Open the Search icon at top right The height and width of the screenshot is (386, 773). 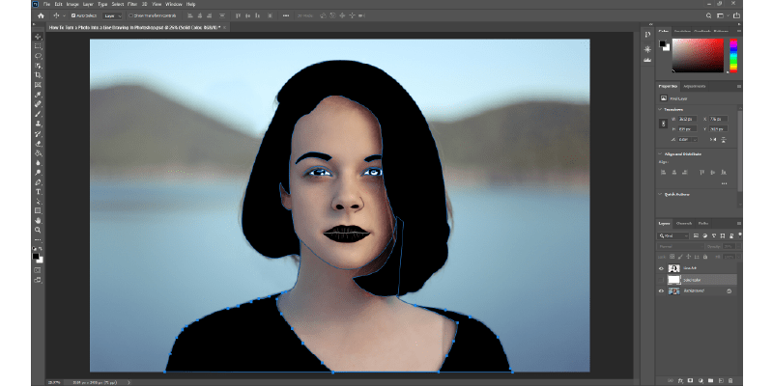[x=709, y=15]
